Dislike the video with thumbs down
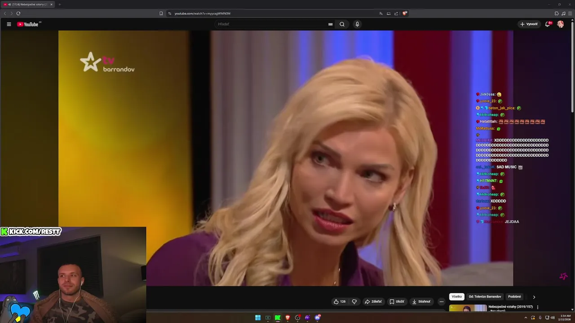This screenshot has width=575, height=323. pyautogui.click(x=354, y=301)
